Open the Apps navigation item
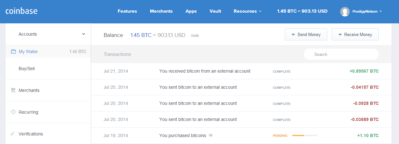Screen dimensions: 399x144 (191, 11)
